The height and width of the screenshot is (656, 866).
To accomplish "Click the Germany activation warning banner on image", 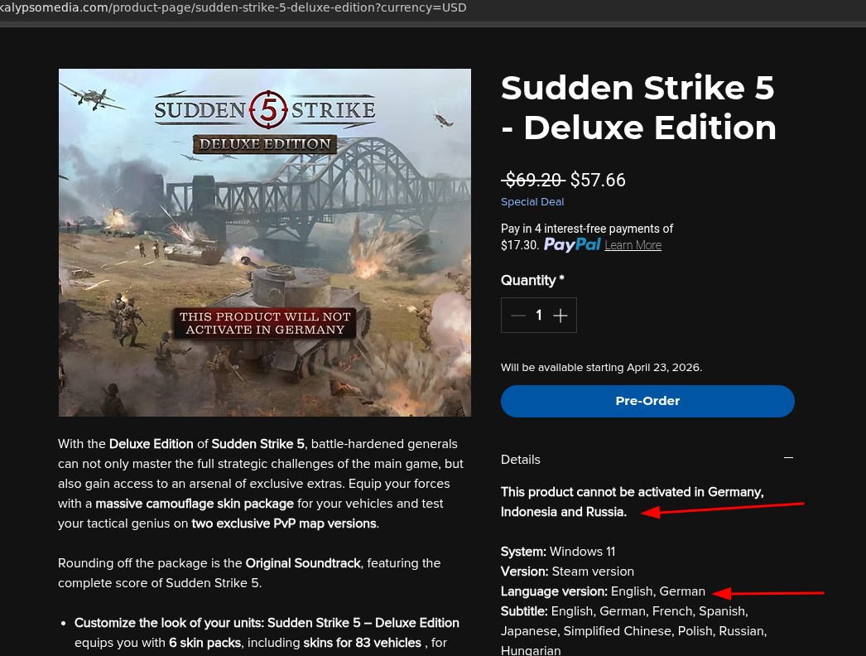I will point(264,325).
